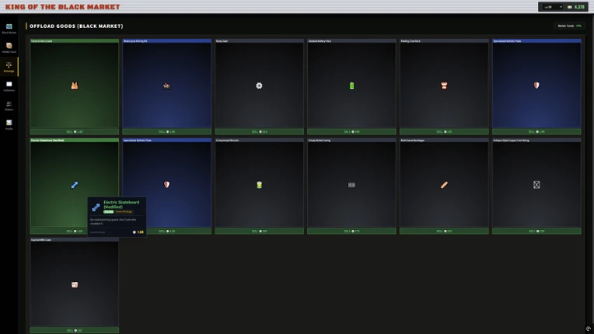Open the Hidden Vault sidebar icon
Image resolution: width=594 pixels, height=334 pixels.
coord(9,47)
